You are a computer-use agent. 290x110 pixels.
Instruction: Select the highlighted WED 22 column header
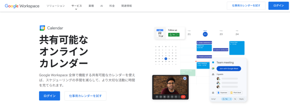click(205, 33)
